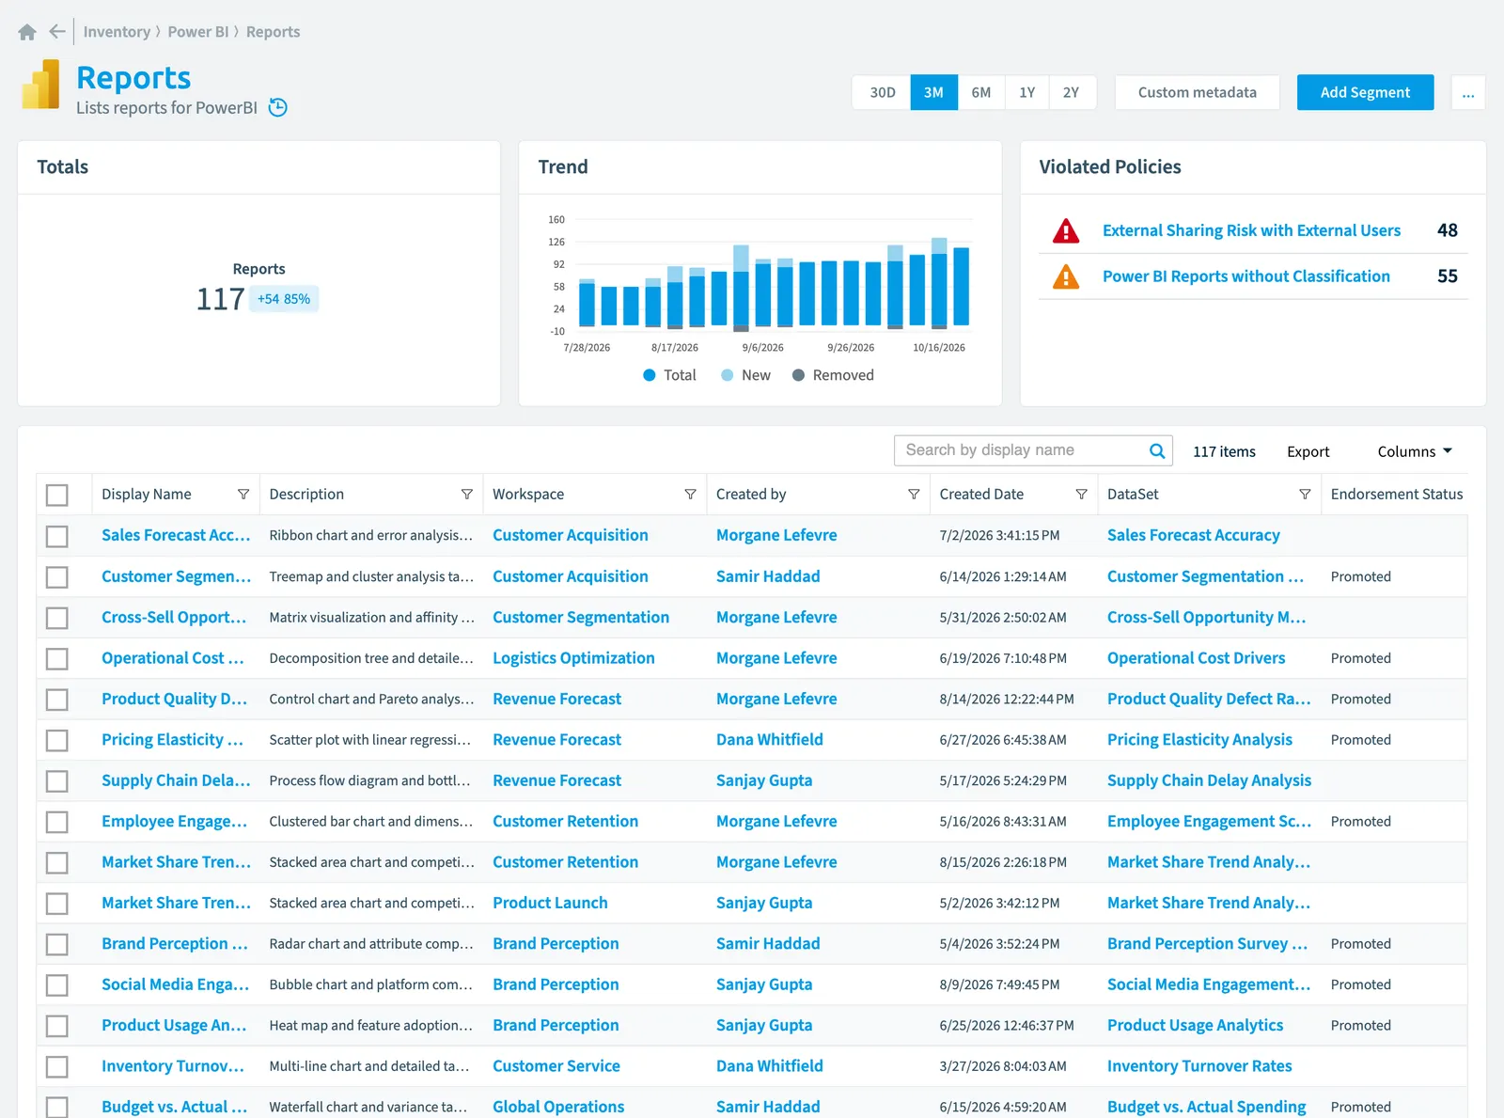Open Created Date column filter icon
This screenshot has height=1118, width=1504.
(1081, 495)
